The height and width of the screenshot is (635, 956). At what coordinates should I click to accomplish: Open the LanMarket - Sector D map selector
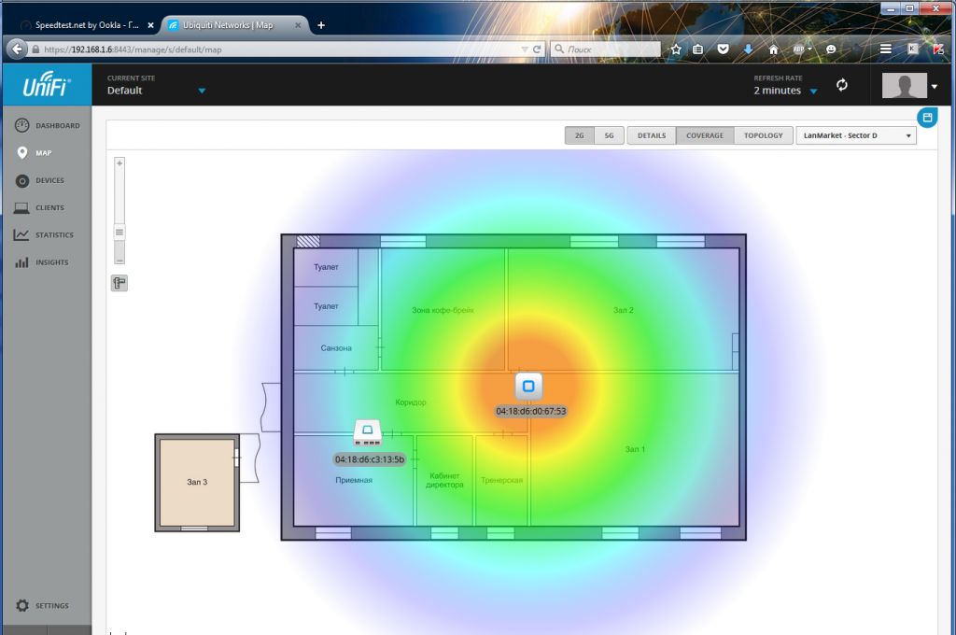855,135
